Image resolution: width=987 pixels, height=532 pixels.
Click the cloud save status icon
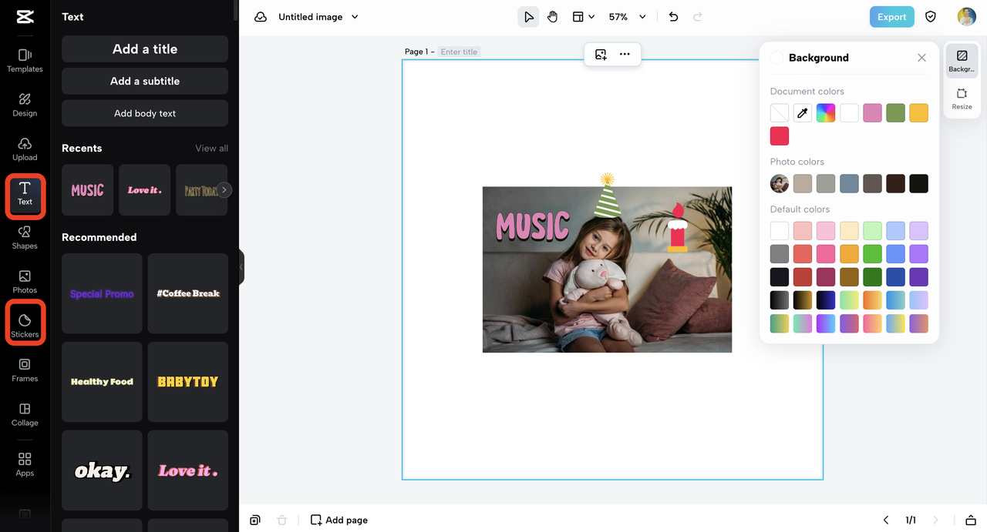[x=261, y=17]
